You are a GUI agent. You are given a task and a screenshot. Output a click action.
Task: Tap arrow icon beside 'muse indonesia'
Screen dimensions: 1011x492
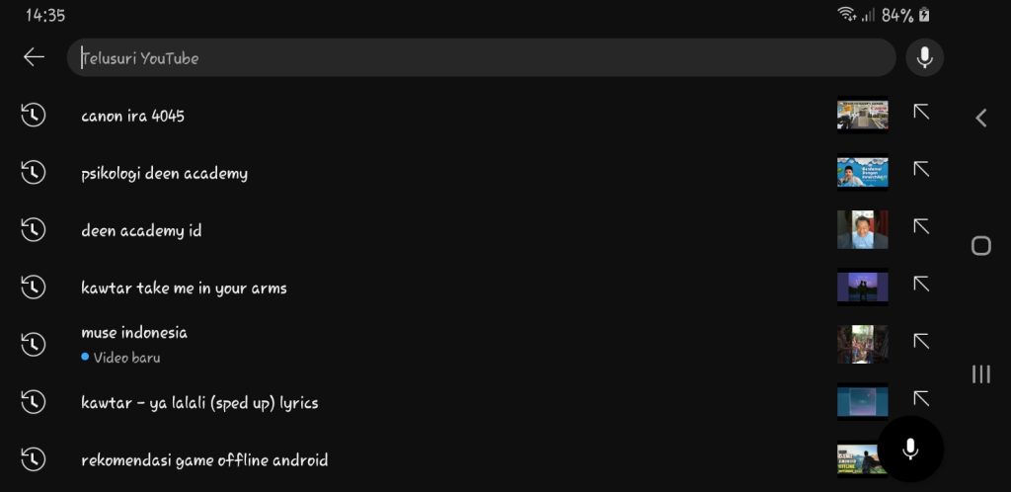(x=921, y=342)
